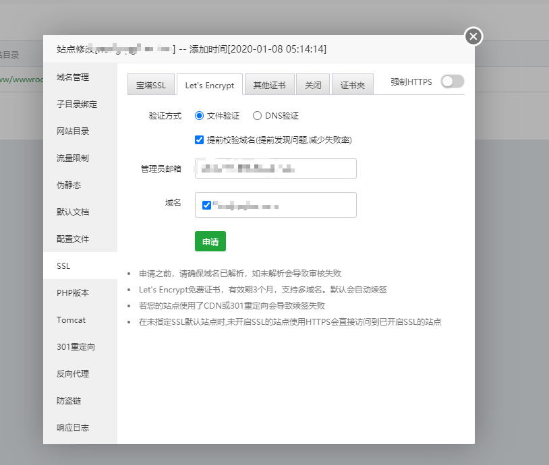View the 响应日志 section
Screen dimensions: 549x465
pos(71,427)
